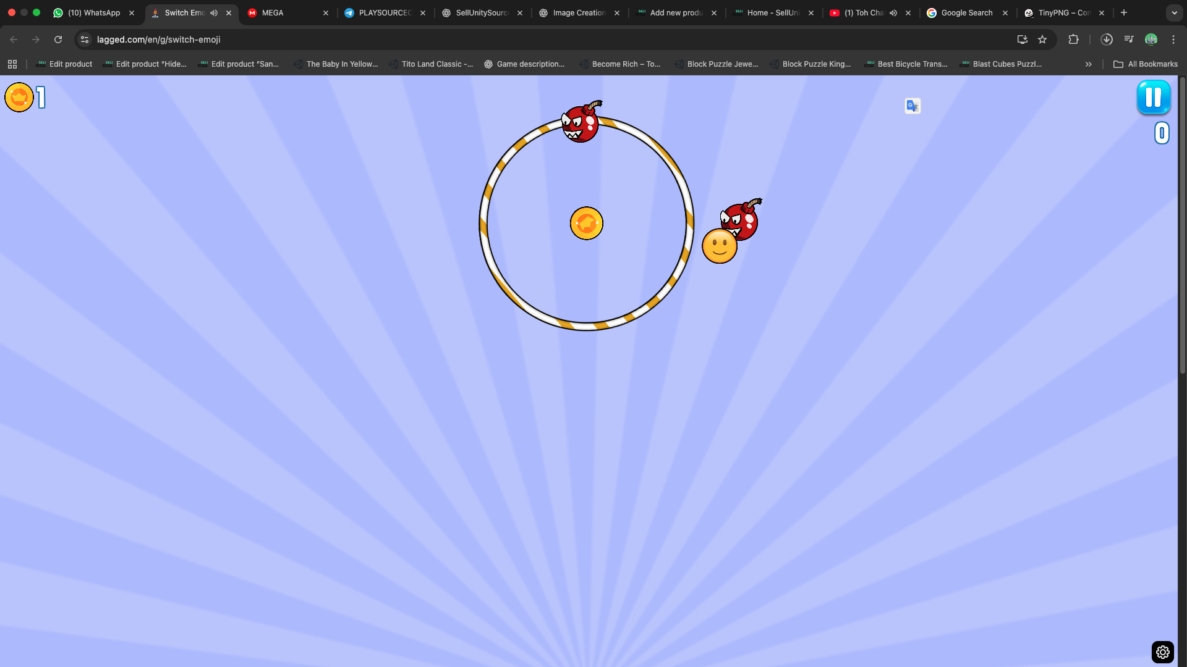Open Chrome downloads icon
1187x667 pixels.
pyautogui.click(x=1107, y=40)
